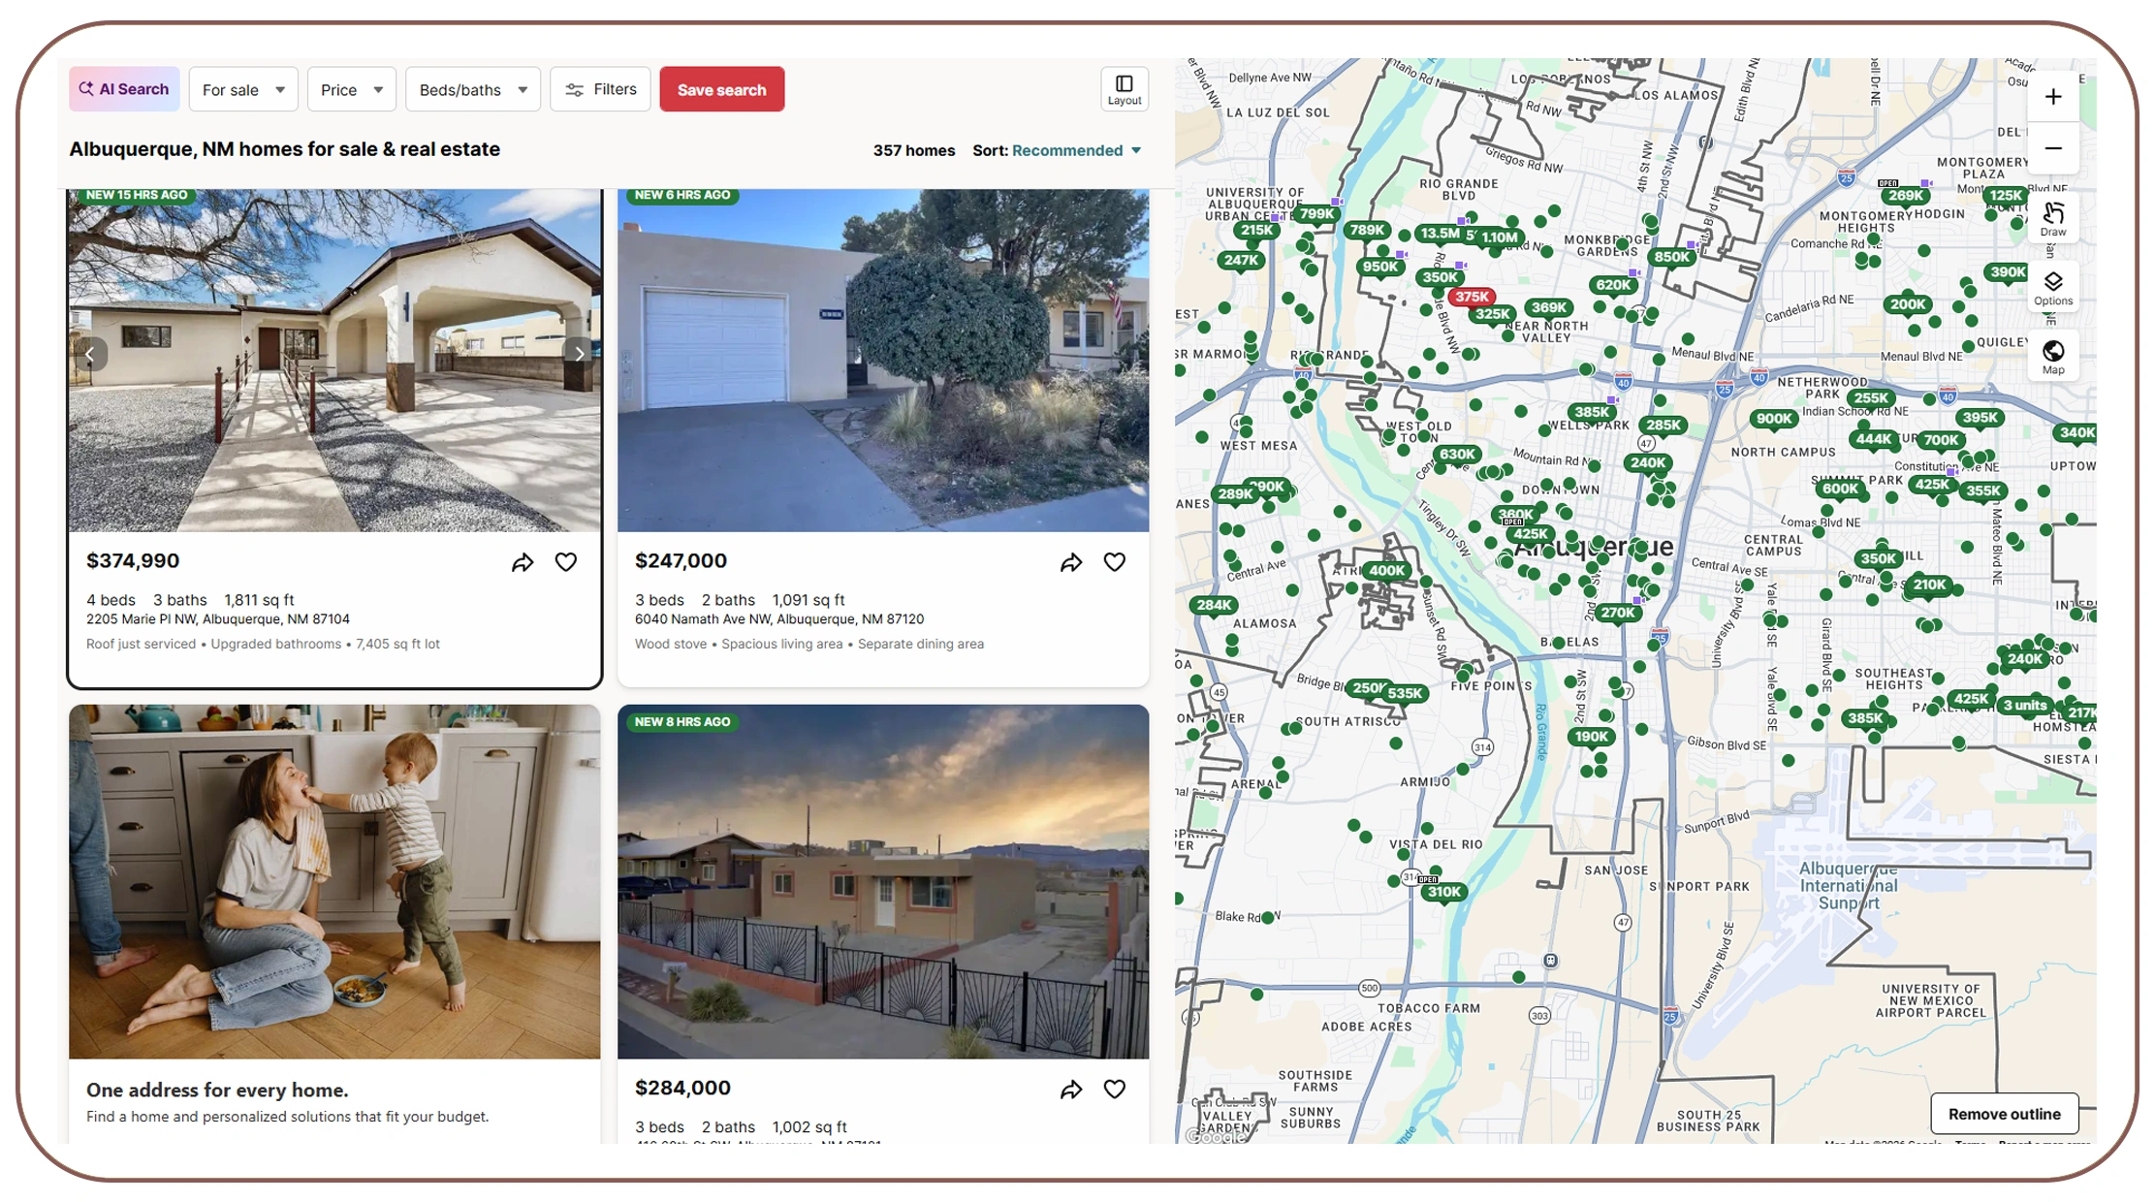Expand the For sale dropdown

(243, 89)
